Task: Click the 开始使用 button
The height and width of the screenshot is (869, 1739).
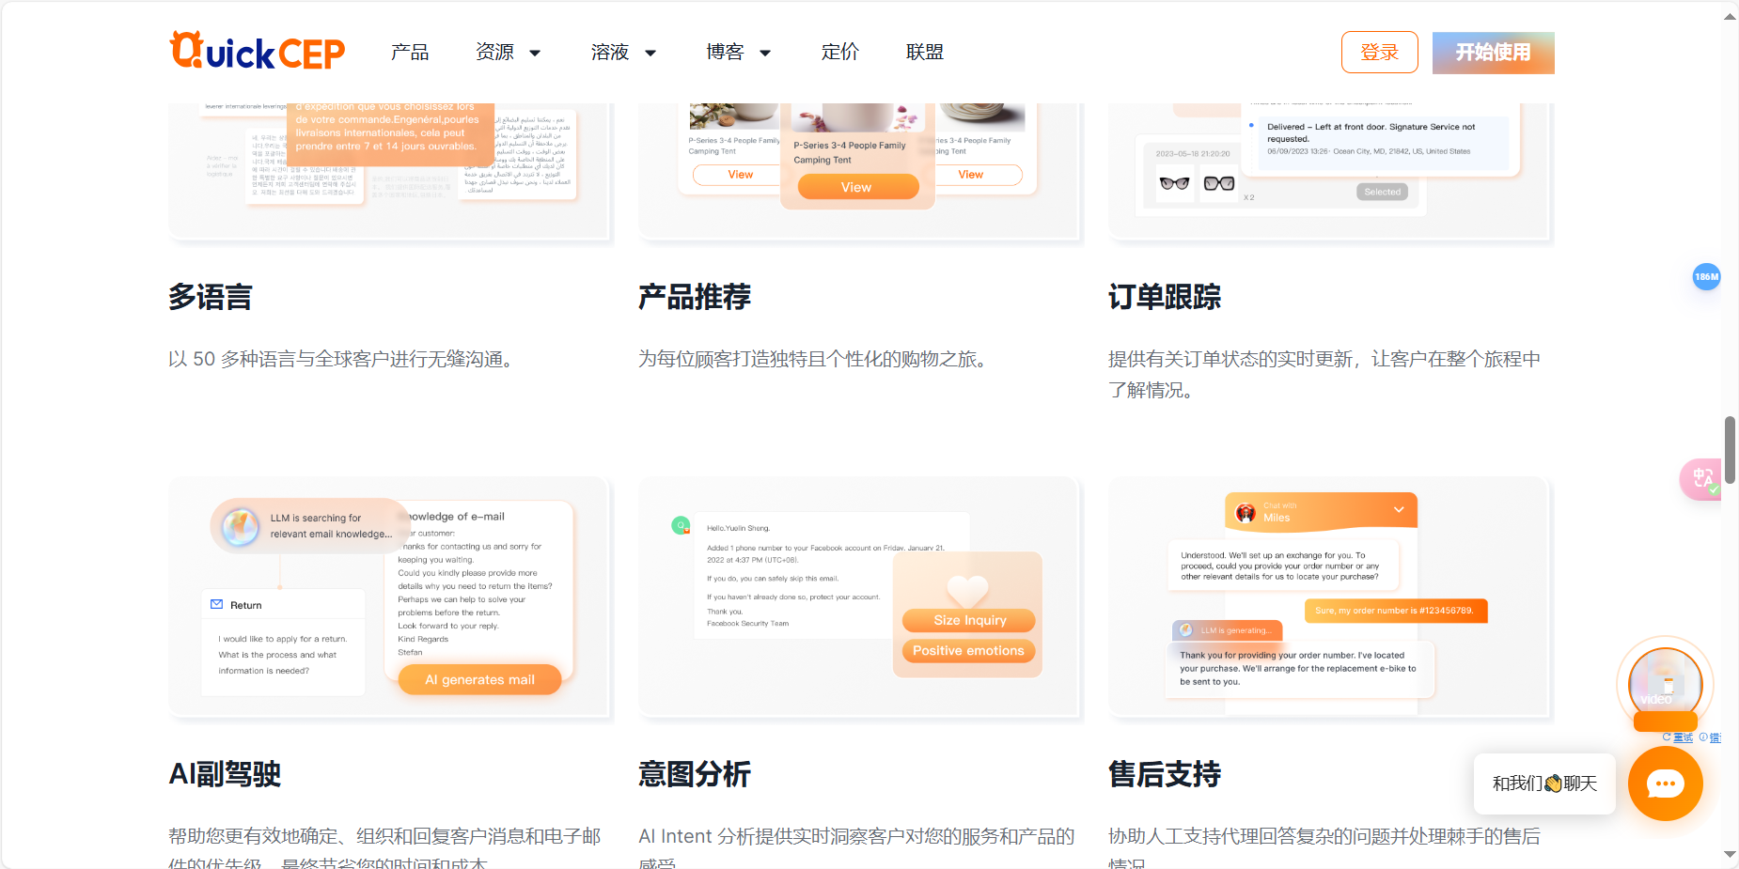Action: point(1493,53)
